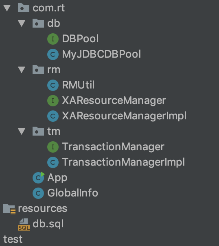The height and width of the screenshot is (246, 219).
Task: Collapse the com.rt package
Action: click(x=7, y=8)
